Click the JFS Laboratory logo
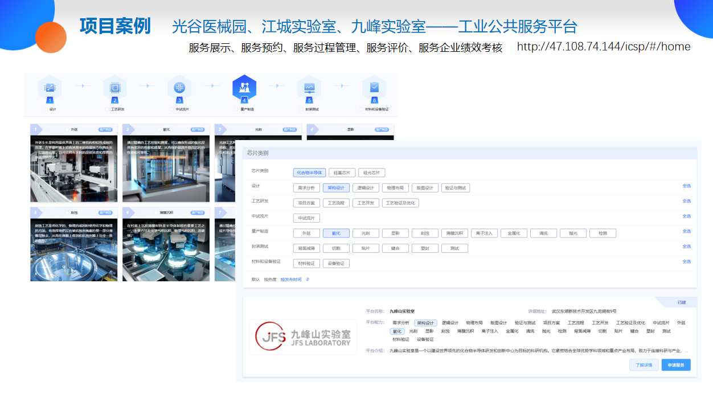 (x=303, y=337)
